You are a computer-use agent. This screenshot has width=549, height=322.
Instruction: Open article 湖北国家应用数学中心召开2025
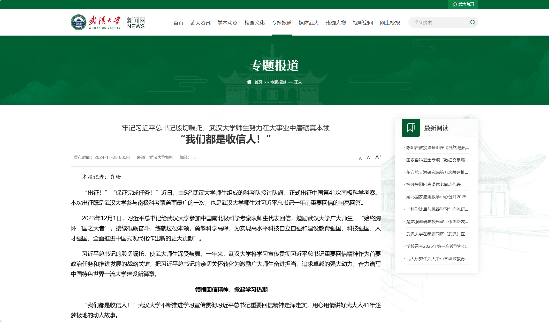(x=437, y=197)
